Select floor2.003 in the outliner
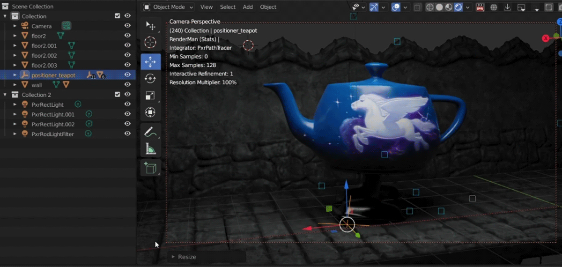Screen dimensions: 562x267 tap(44, 65)
